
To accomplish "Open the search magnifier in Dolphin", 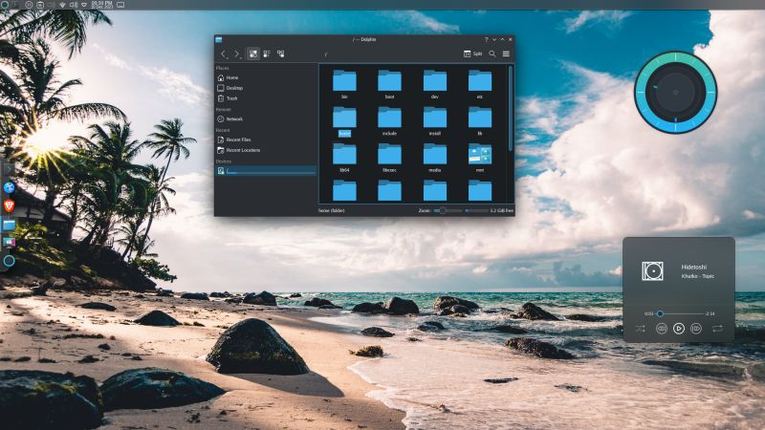I will [492, 54].
